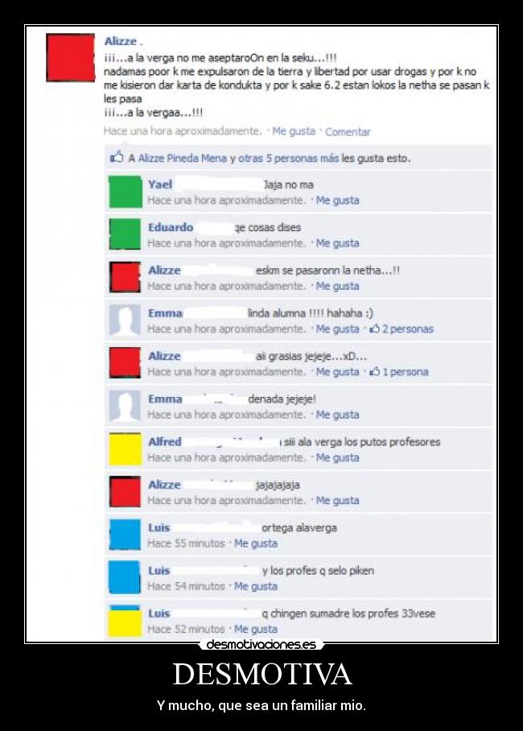
Task: Show otras 5 personas más who liked
Action: [x=289, y=158]
